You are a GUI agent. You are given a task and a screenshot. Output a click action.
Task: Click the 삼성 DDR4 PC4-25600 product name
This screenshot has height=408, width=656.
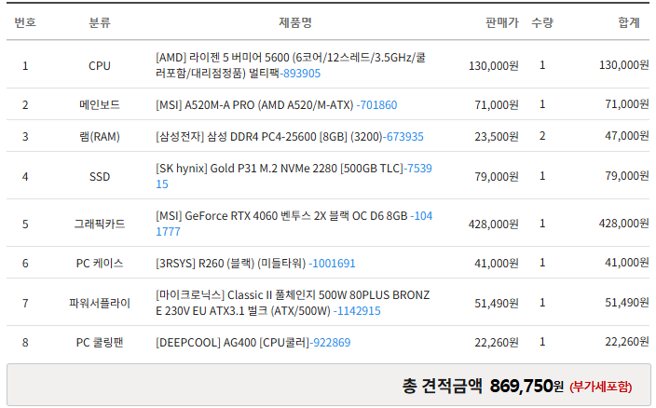[269, 137]
